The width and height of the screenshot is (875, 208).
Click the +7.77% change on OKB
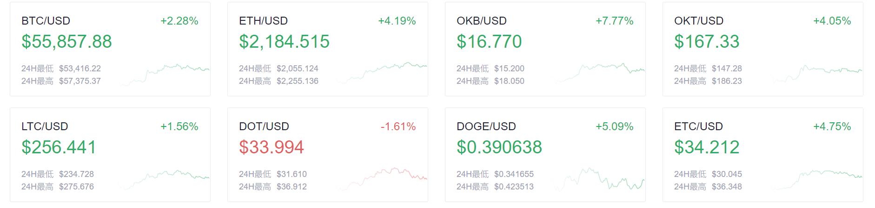click(615, 21)
